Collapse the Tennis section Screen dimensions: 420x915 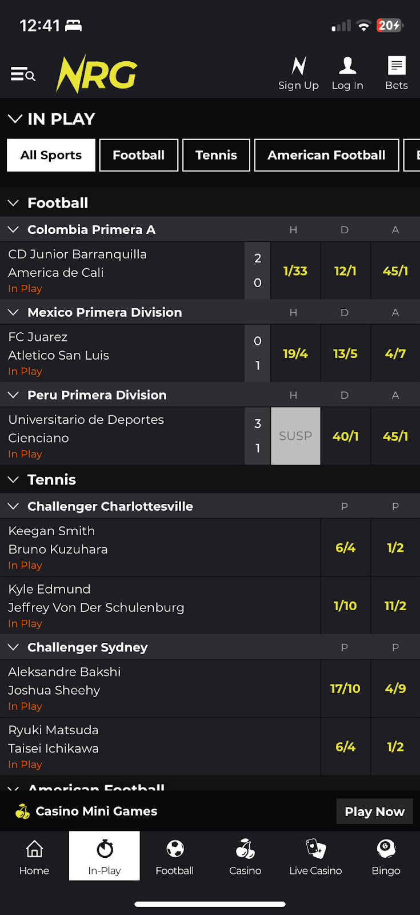13,480
